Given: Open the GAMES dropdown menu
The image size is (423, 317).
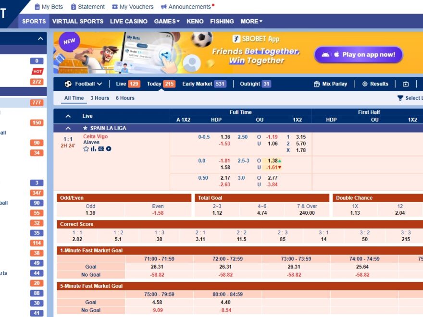Looking at the screenshot, I should coord(167,21).
